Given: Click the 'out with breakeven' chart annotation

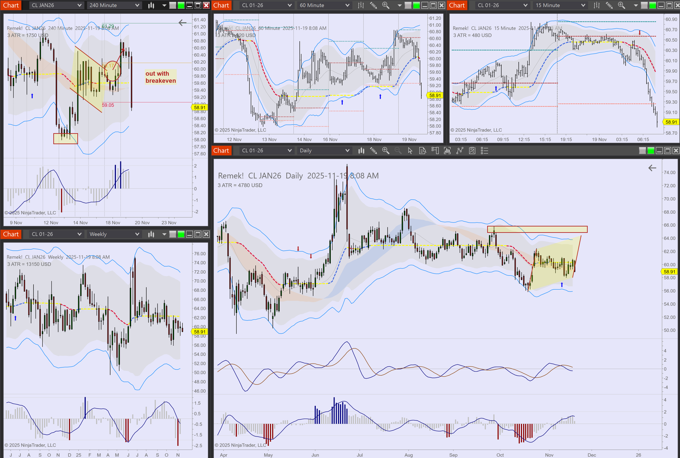Looking at the screenshot, I should [x=160, y=77].
